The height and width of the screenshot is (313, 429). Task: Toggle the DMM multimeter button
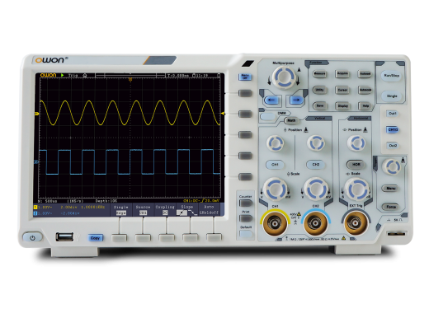click(x=268, y=117)
